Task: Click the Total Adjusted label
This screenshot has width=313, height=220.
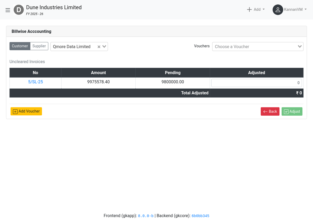Action: pos(195,93)
